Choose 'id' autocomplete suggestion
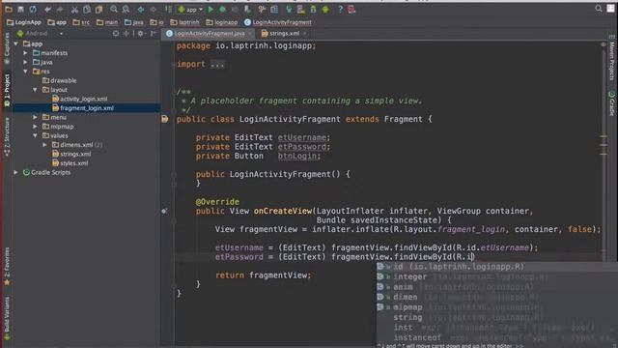618x348 pixels. click(x=496, y=267)
